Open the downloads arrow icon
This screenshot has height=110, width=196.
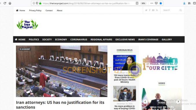184,3
